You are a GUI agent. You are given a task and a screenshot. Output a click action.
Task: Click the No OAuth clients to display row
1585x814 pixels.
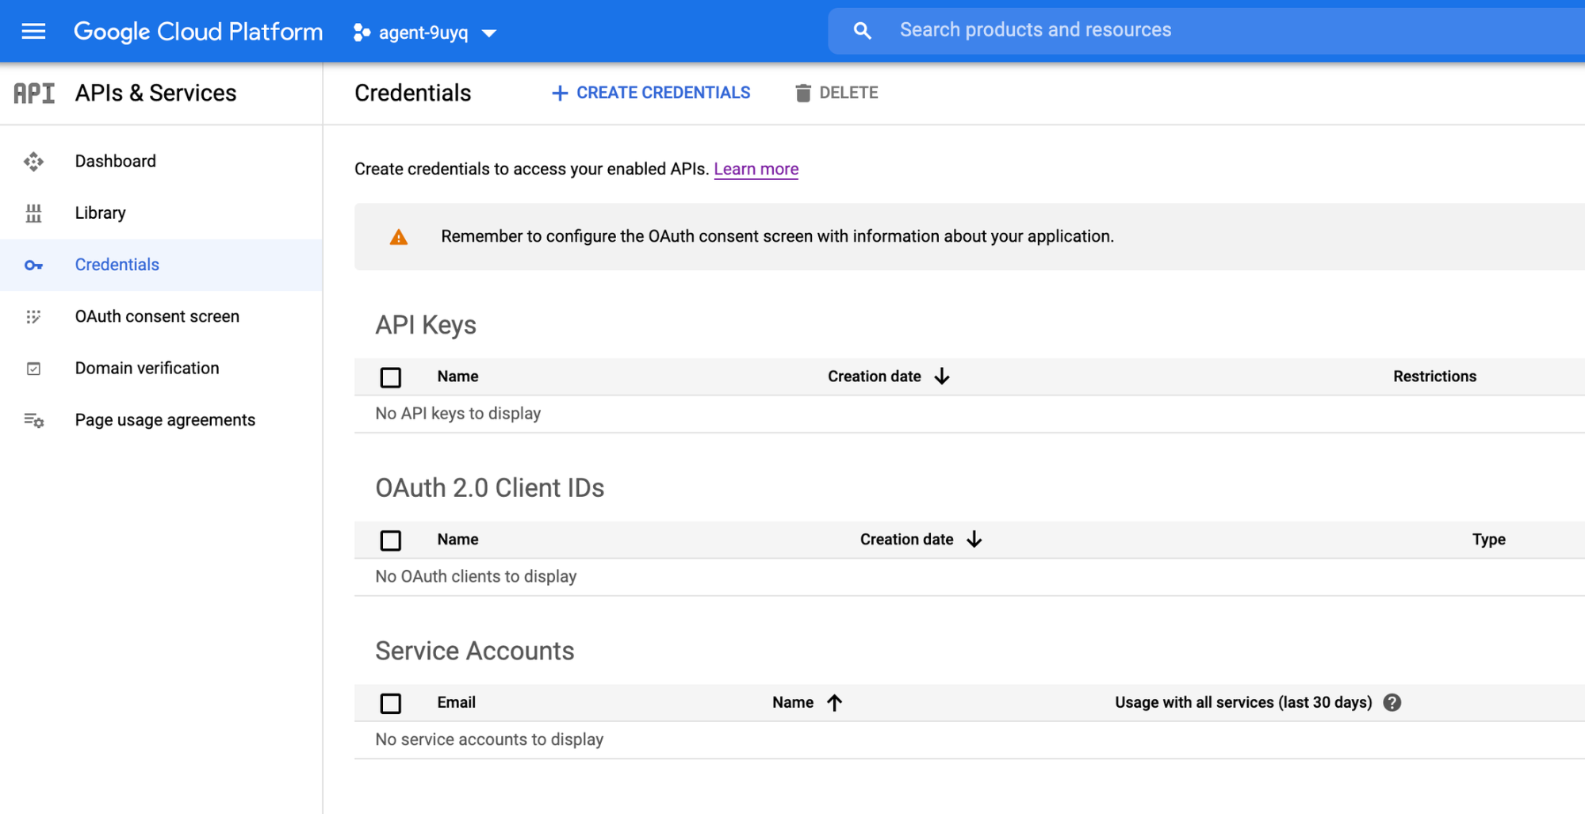click(970, 577)
